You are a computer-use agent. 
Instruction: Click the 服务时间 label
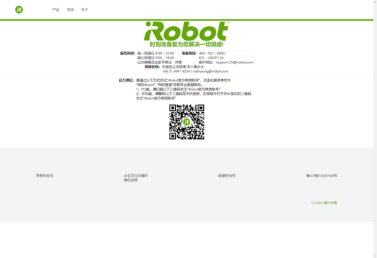(128, 54)
